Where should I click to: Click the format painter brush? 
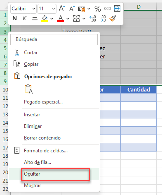[113, 18]
